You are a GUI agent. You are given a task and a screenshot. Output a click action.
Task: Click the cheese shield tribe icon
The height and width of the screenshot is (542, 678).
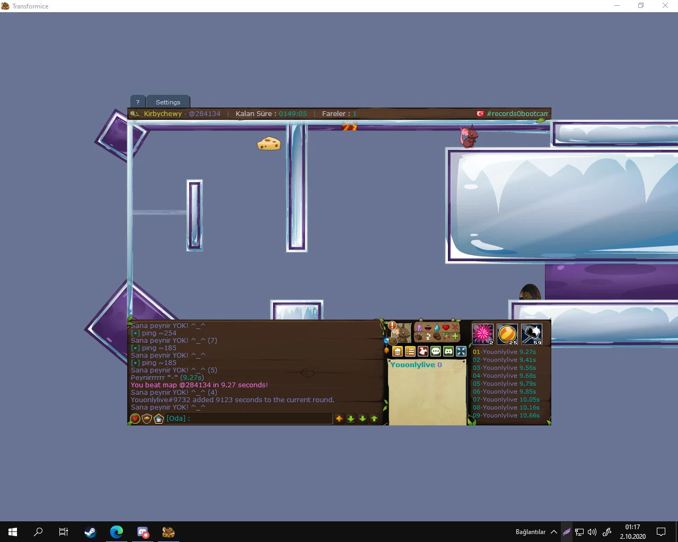point(147,419)
